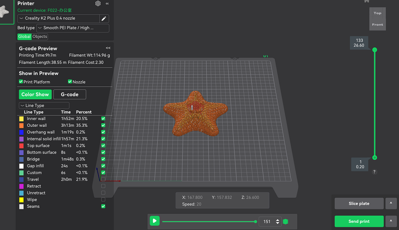Click the Send print button
The image size is (399, 230).
pyautogui.click(x=359, y=222)
